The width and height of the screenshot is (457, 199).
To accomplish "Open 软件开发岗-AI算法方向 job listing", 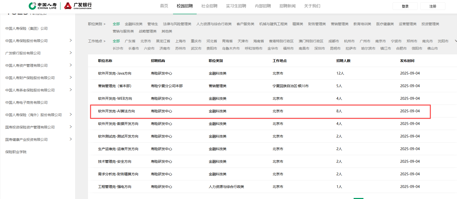I will [x=116, y=111].
